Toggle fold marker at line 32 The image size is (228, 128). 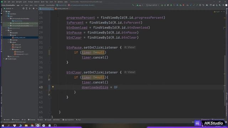pyautogui.click(x=50, y=47)
